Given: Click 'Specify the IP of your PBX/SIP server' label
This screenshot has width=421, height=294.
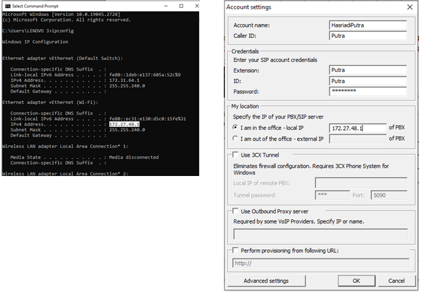Looking at the screenshot, I should click(x=278, y=117).
